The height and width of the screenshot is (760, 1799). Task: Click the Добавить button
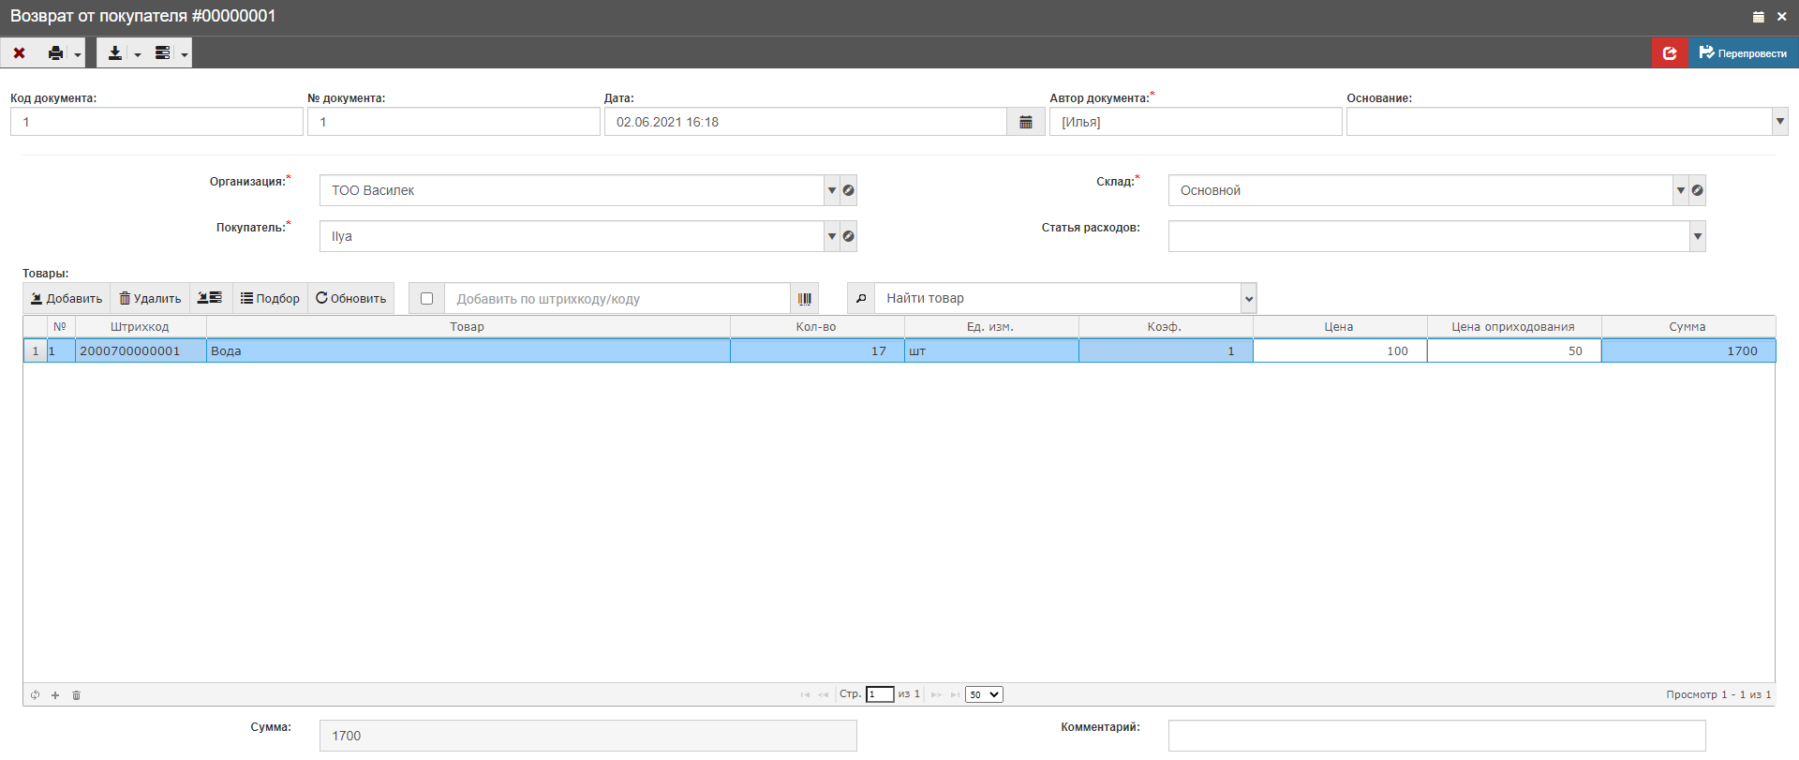[x=67, y=299]
